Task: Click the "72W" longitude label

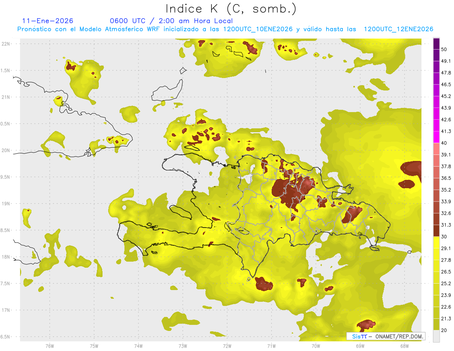Action: point(227,346)
